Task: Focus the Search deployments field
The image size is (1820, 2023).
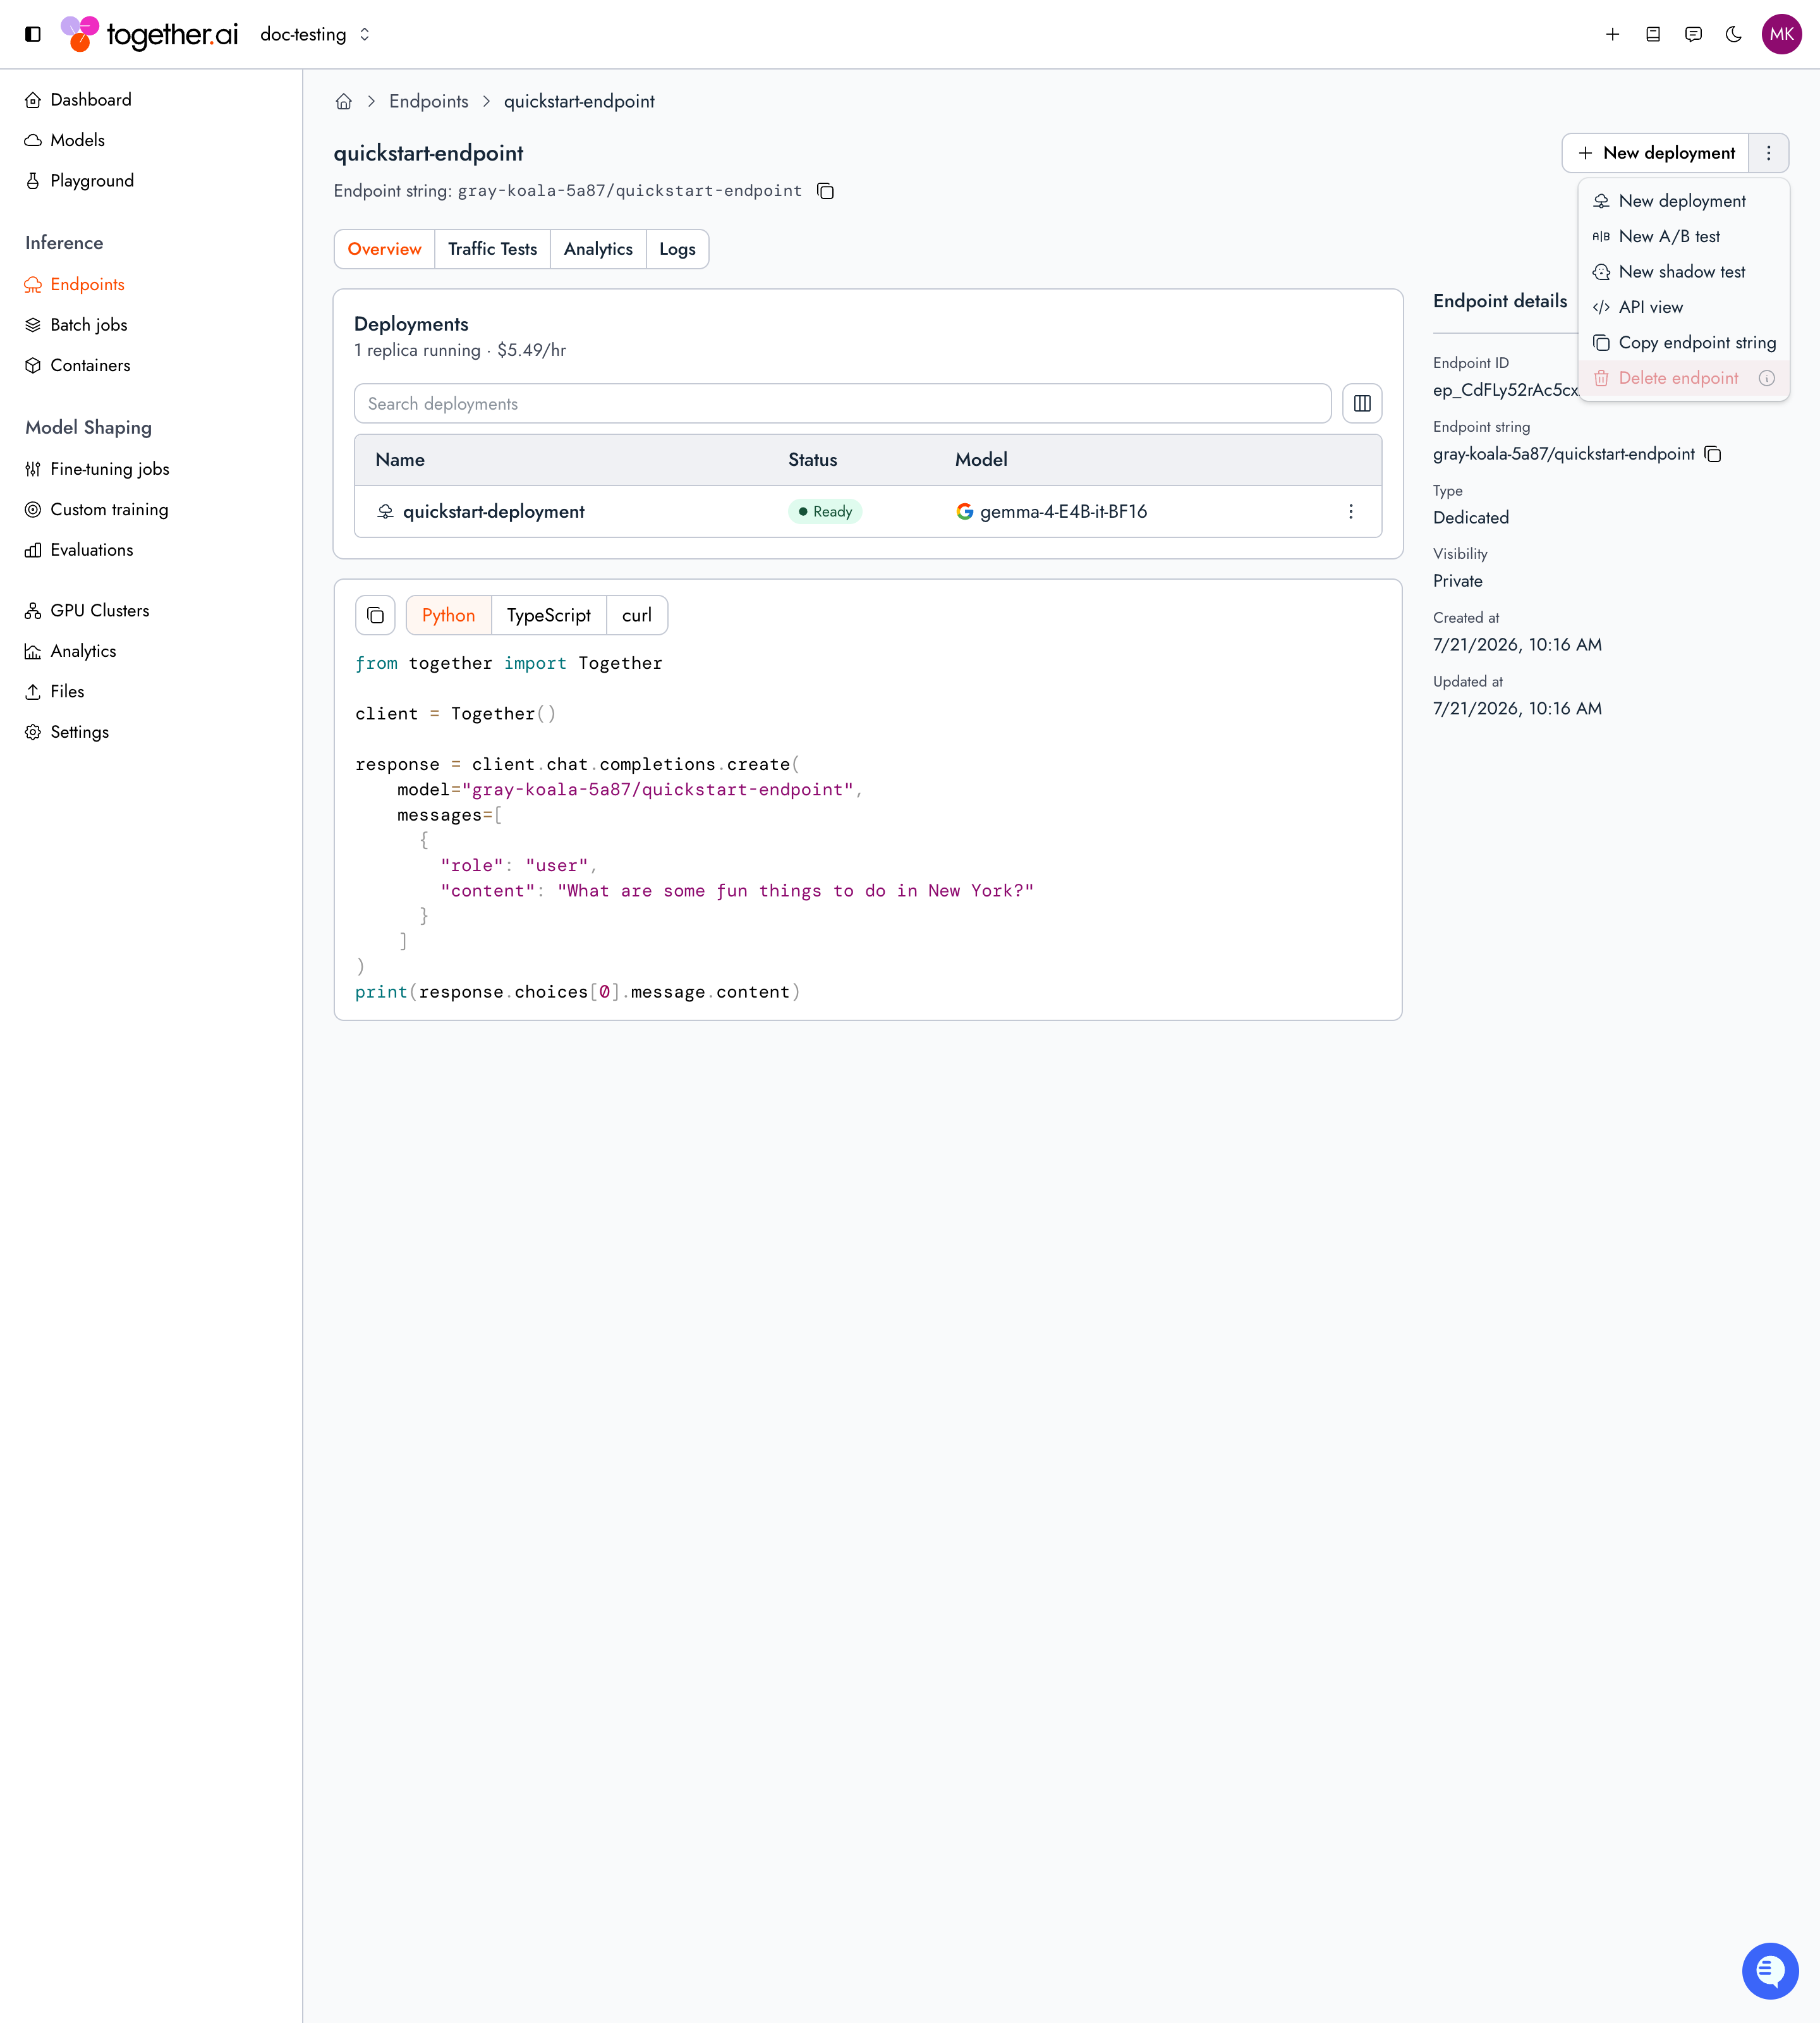Action: [x=842, y=403]
